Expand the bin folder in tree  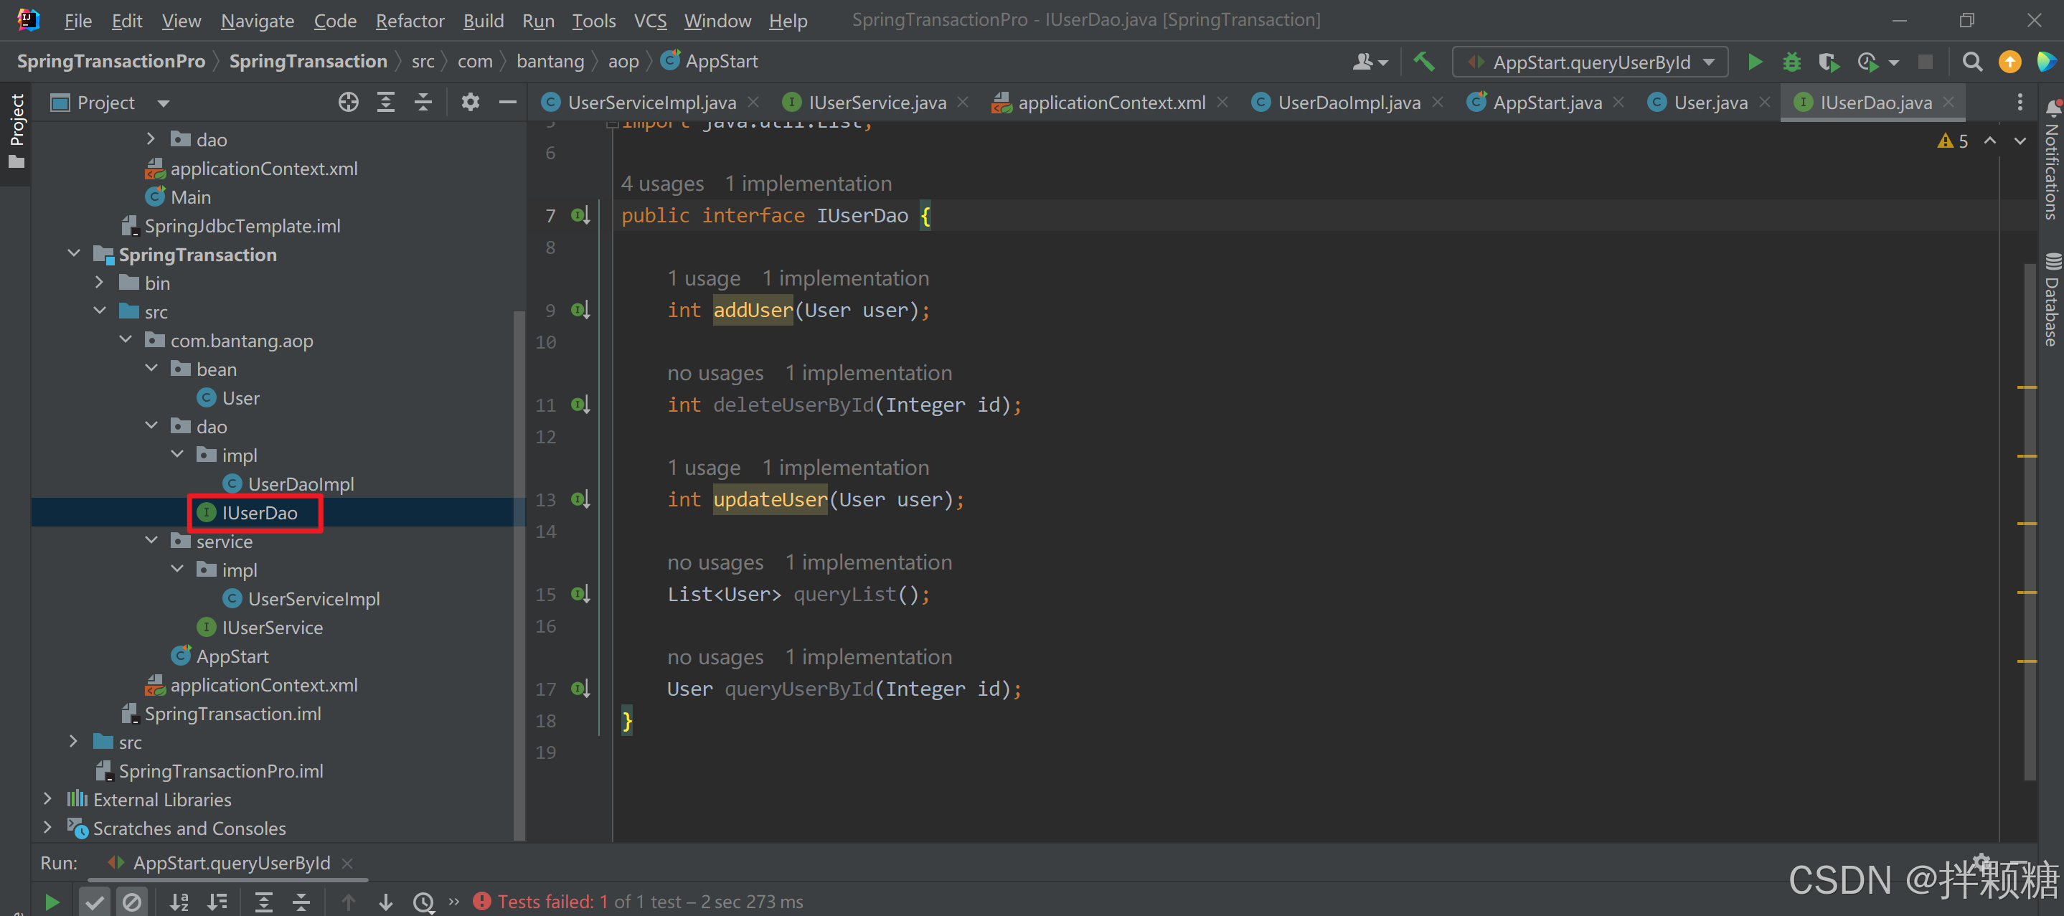[99, 283]
